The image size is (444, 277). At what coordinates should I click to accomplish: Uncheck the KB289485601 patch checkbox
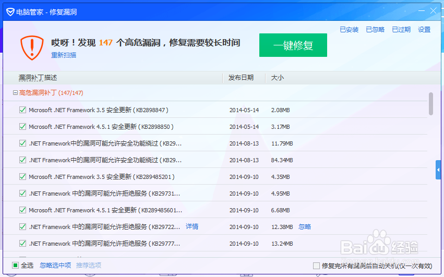click(22, 210)
